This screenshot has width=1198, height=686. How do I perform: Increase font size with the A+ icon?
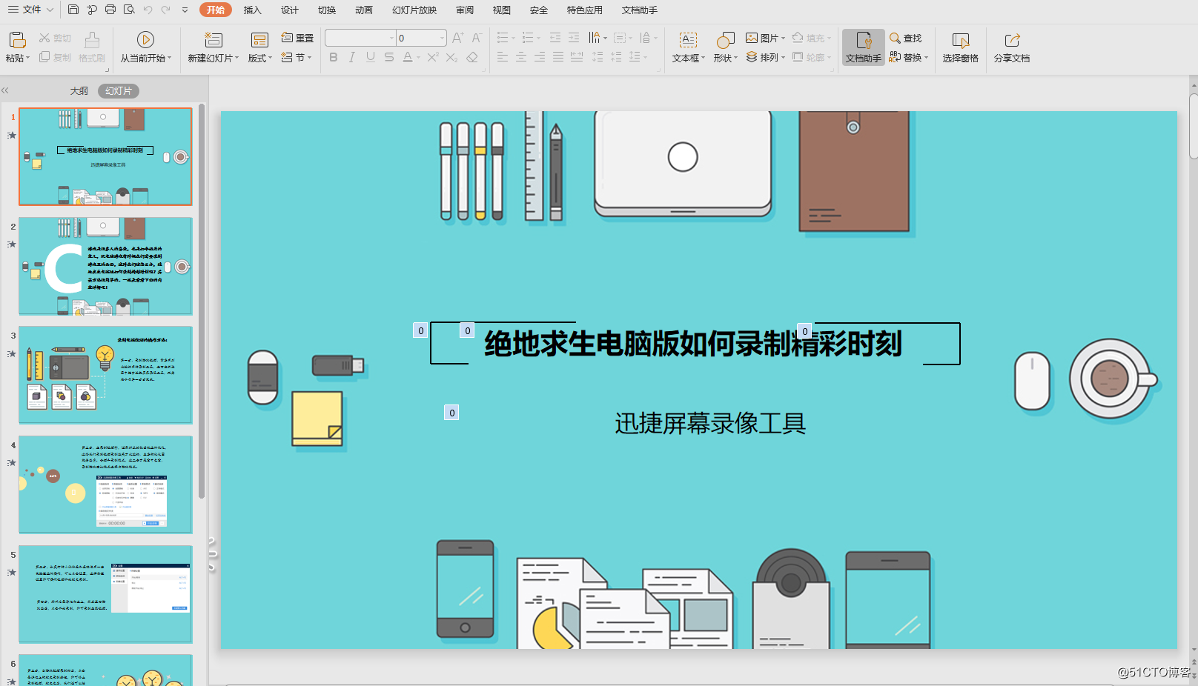(x=458, y=38)
